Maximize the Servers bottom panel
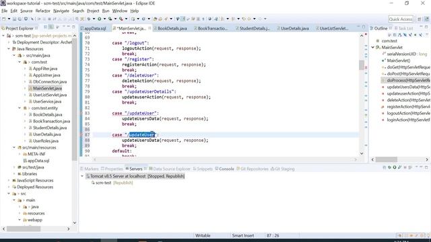Screen dimensions: 431x242 [x=426, y=167]
